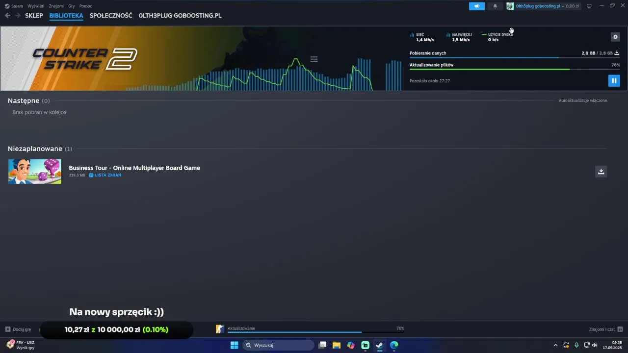The width and height of the screenshot is (628, 353).
Task: Show hidden system tray icons chevron
Action: pos(555,345)
